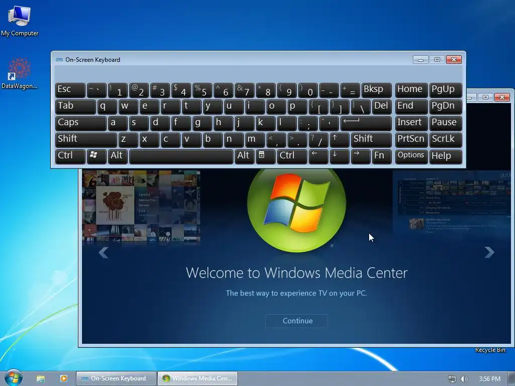Click the volume speaker tray icon
Screen dimensions: 515x386
click(x=464, y=379)
